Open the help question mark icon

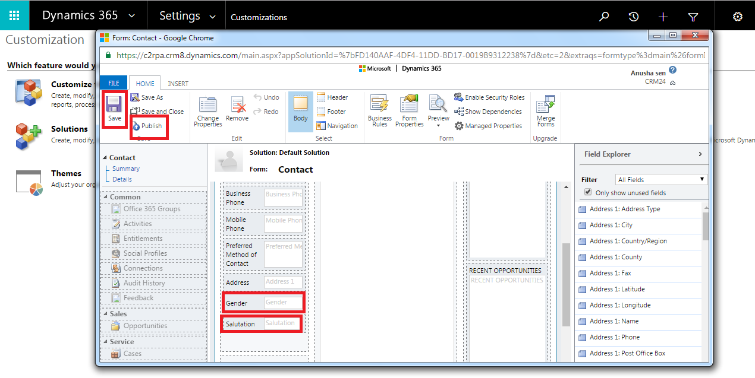(x=672, y=70)
